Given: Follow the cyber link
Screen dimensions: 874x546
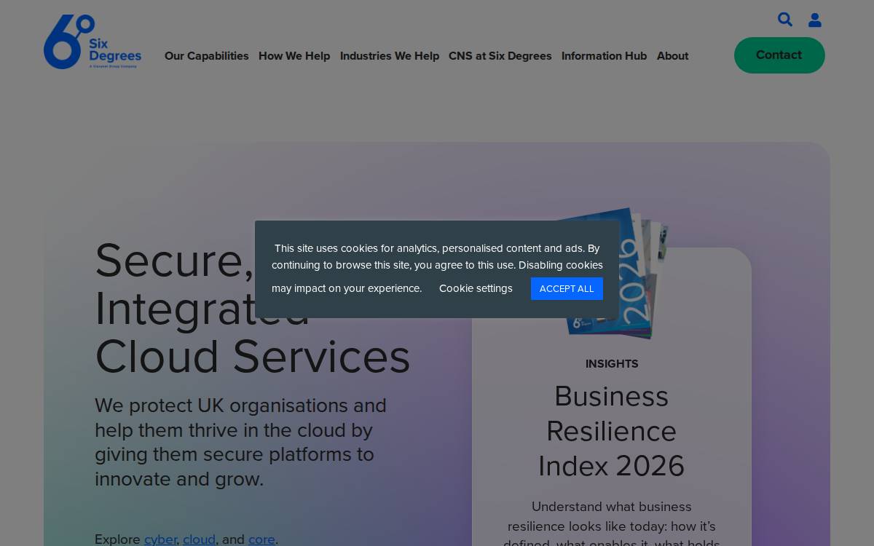Looking at the screenshot, I should (x=160, y=539).
